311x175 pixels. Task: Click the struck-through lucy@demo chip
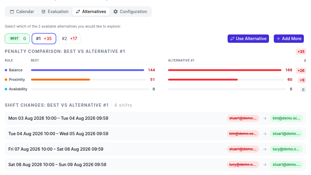pyautogui.click(x=243, y=165)
